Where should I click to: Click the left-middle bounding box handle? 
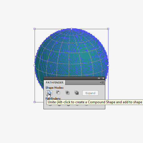[x=35, y=65]
